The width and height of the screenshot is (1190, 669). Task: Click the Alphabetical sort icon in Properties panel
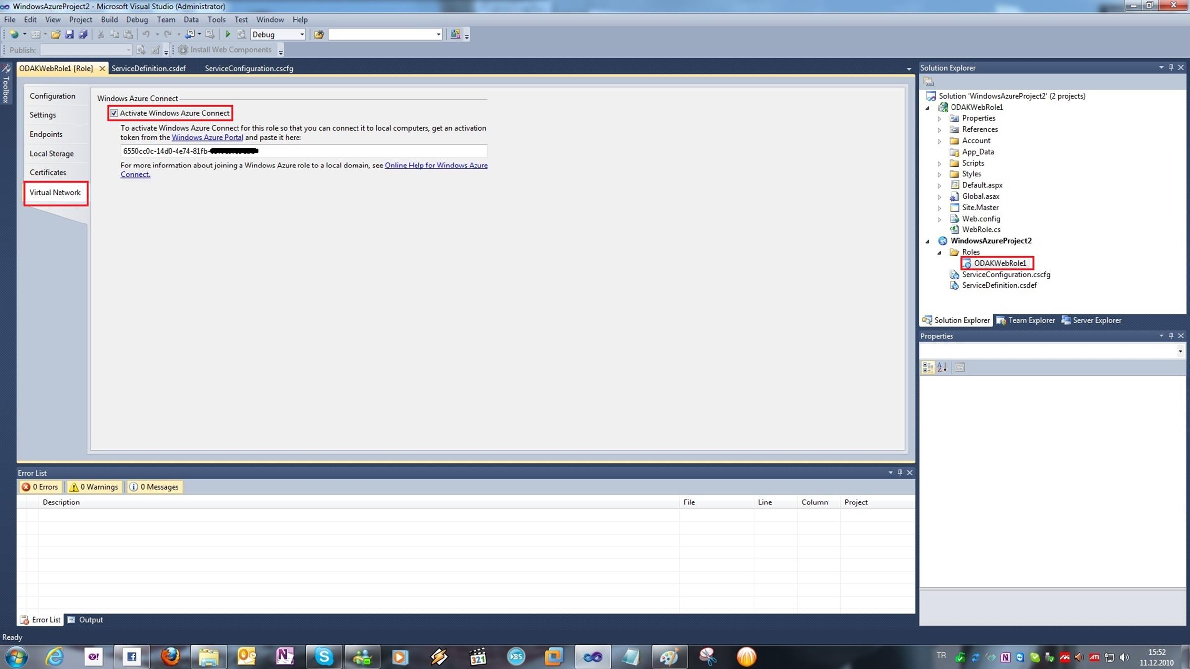coord(942,367)
